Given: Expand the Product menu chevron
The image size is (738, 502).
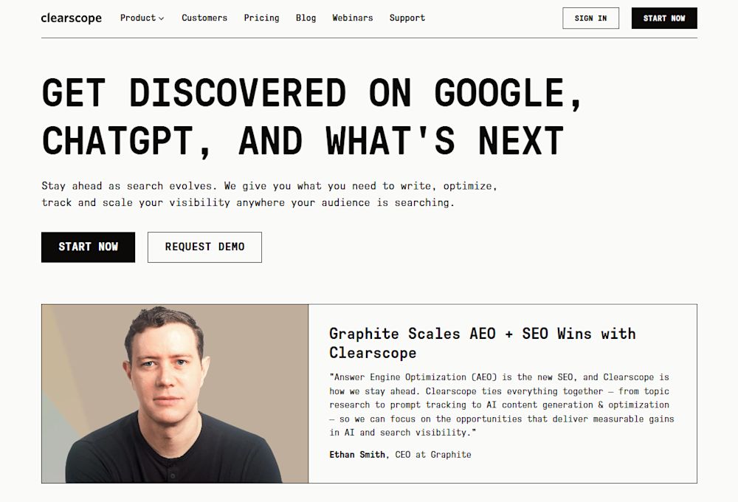Looking at the screenshot, I should point(162,18).
